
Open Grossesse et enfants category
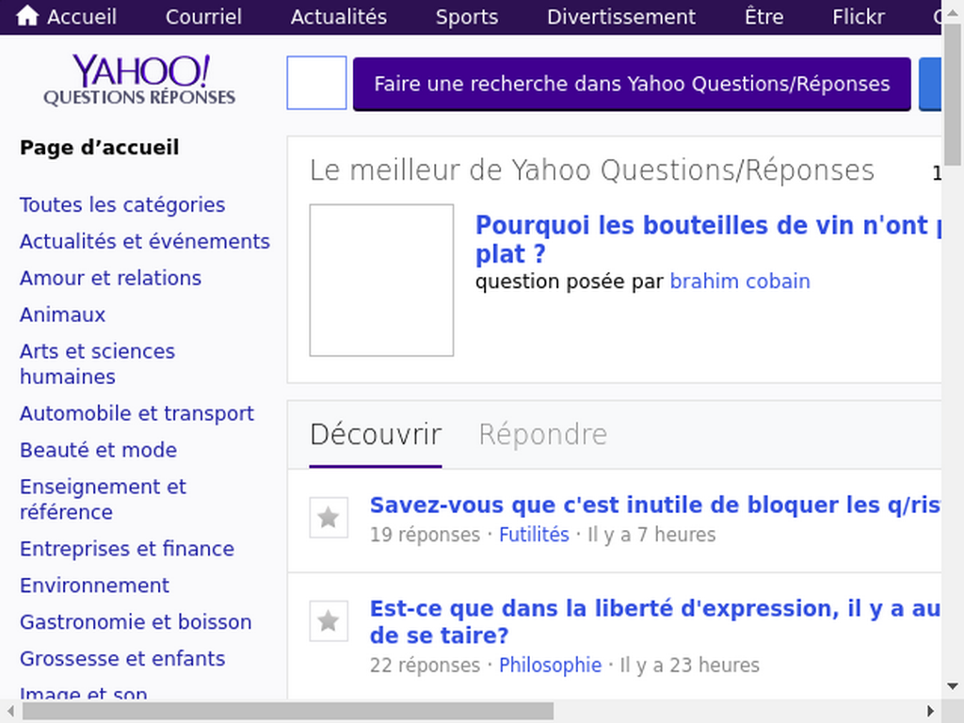122,659
